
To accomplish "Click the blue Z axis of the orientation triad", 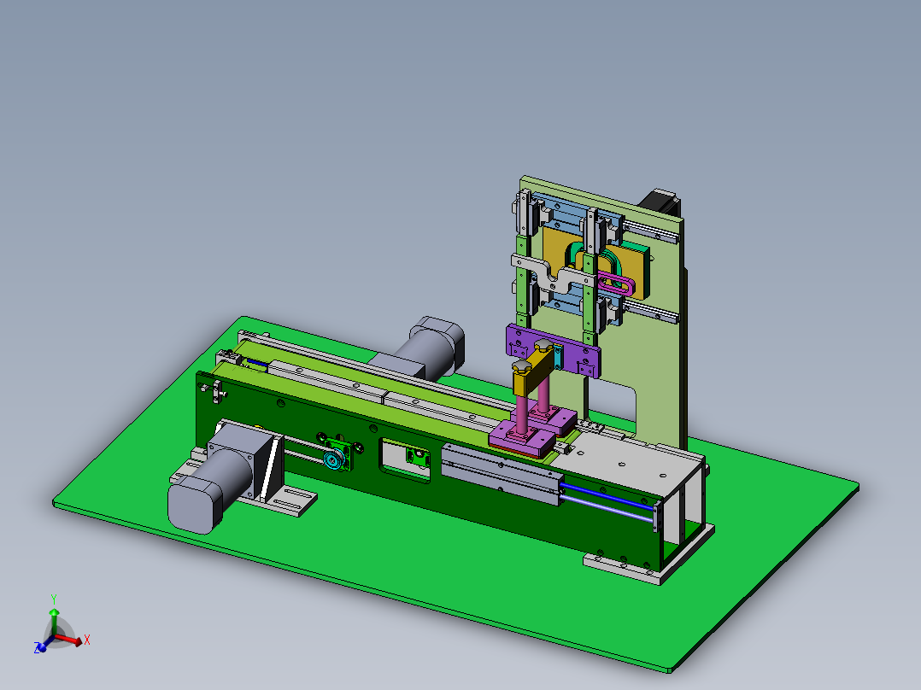I will [44, 644].
